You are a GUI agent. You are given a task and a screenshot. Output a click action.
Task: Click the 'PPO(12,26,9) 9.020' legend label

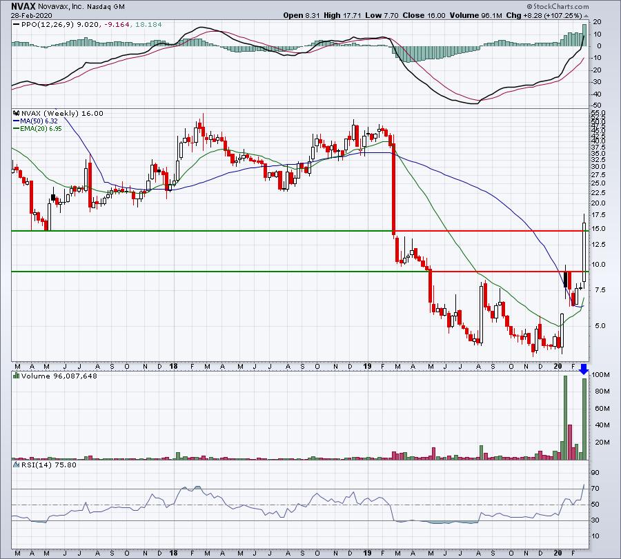pyautogui.click(x=59, y=25)
